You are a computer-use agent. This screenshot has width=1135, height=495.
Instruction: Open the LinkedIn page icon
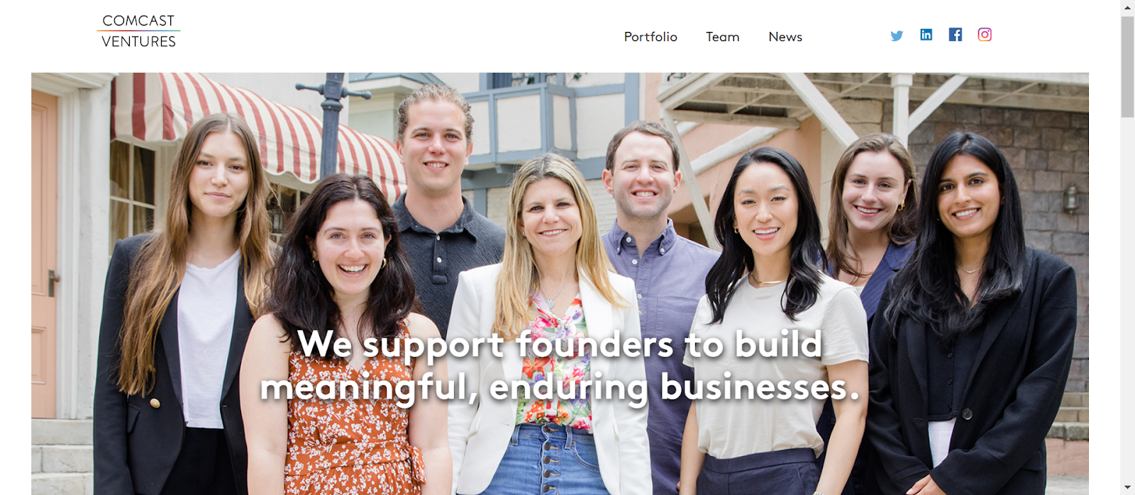click(926, 35)
